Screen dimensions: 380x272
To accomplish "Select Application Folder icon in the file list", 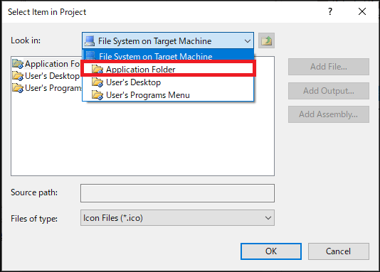I will point(18,64).
